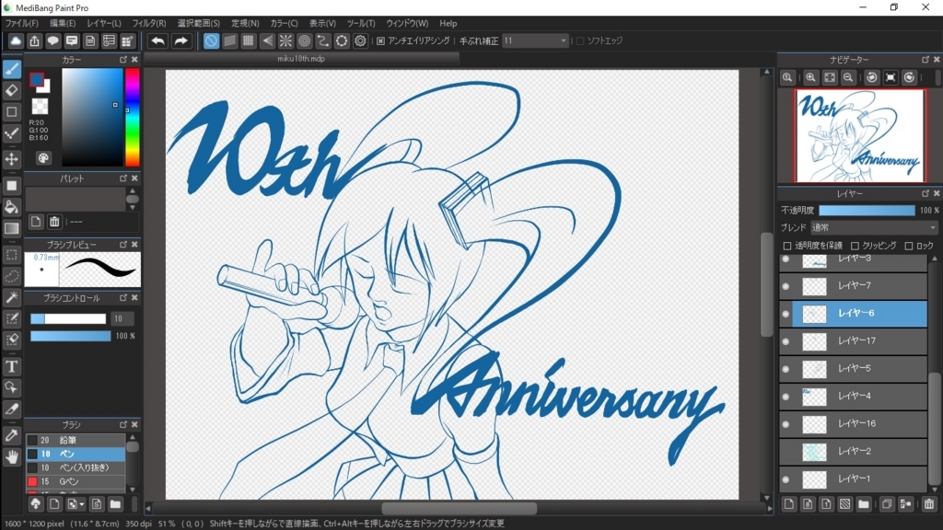Select the Magic Wand tool
943x530 pixels.
pyautogui.click(x=11, y=297)
